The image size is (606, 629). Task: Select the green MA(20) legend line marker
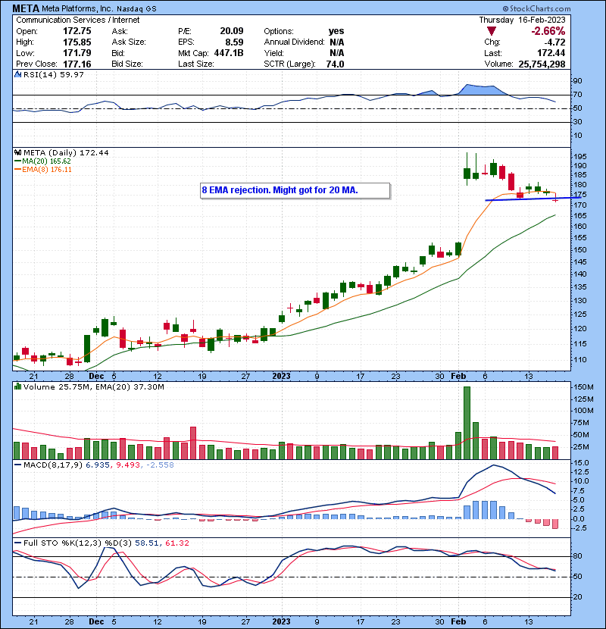point(17,161)
